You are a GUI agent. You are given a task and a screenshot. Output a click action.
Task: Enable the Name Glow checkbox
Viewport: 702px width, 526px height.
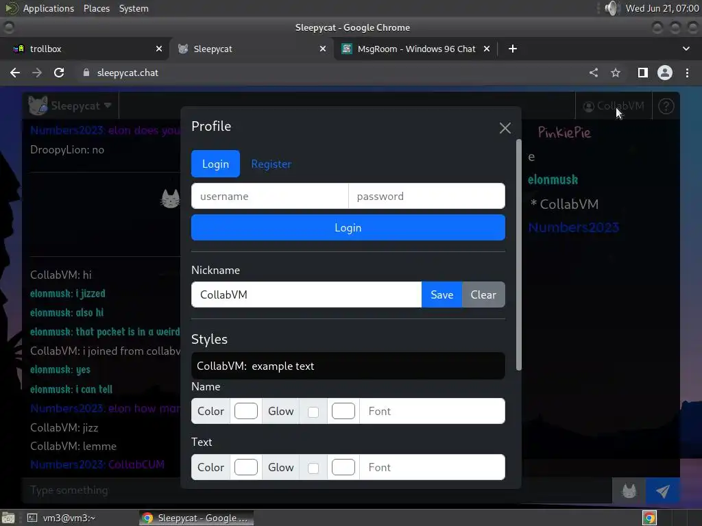tap(313, 412)
